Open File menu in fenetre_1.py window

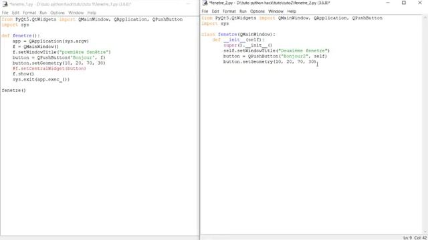coord(5,13)
